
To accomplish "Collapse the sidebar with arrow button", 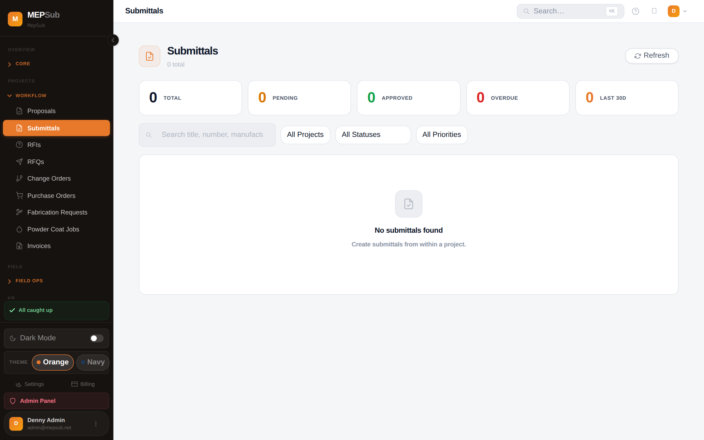I will [113, 40].
